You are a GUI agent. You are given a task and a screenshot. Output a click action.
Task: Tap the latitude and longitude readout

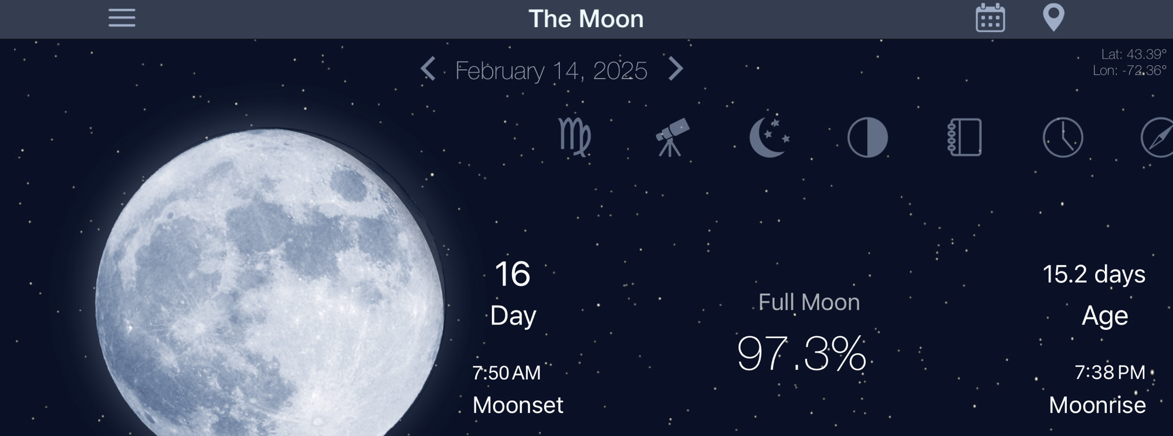click(x=1129, y=62)
